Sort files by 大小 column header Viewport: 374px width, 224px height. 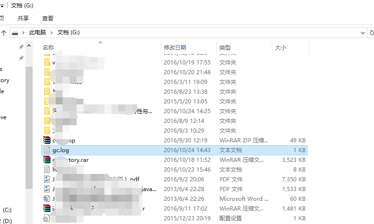(x=280, y=47)
